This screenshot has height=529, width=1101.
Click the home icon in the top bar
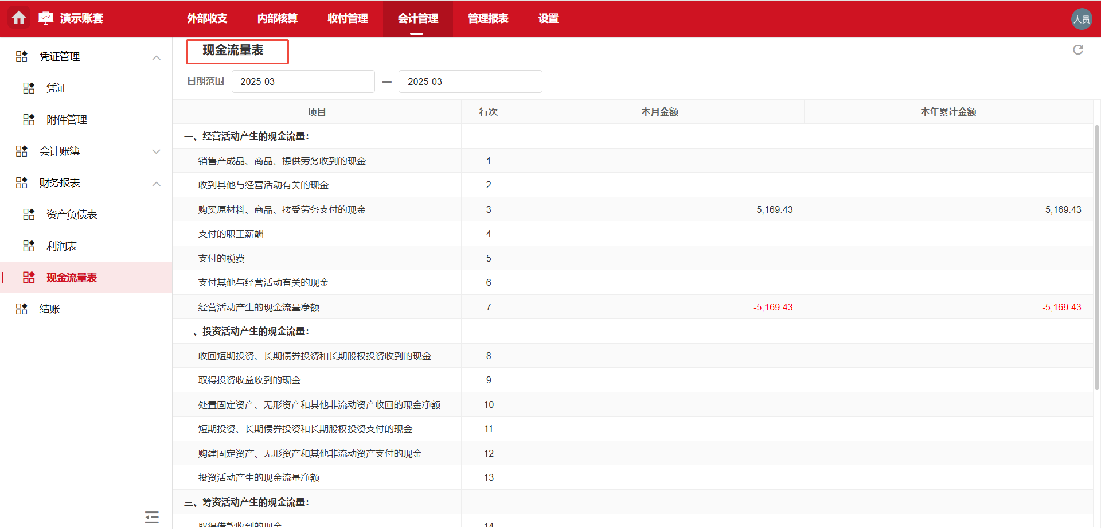click(19, 18)
